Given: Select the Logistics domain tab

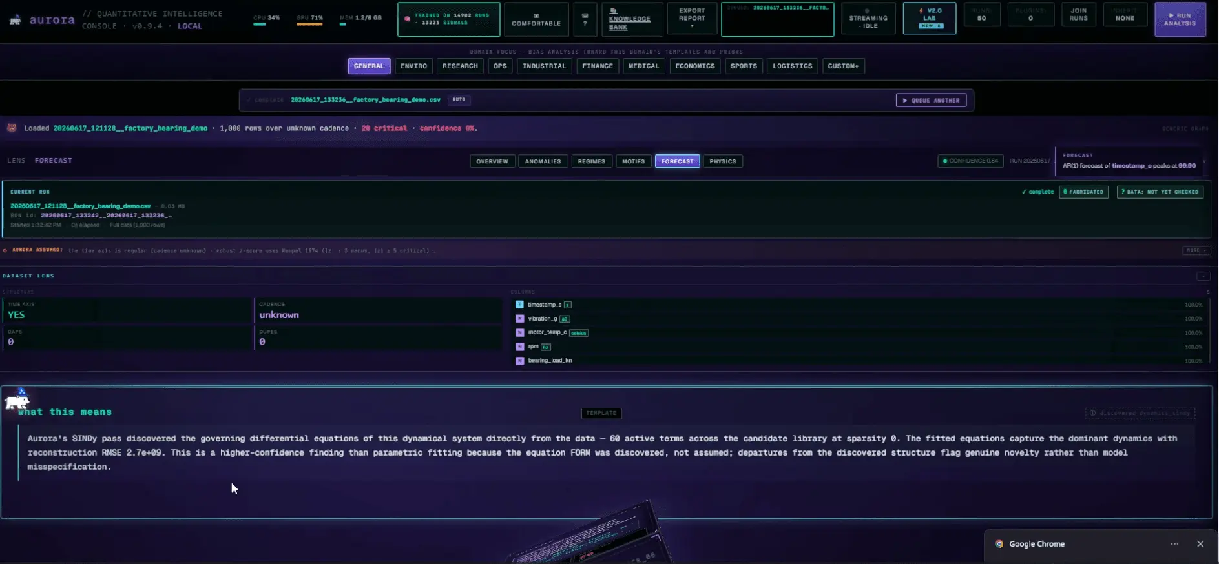Looking at the screenshot, I should [x=793, y=66].
